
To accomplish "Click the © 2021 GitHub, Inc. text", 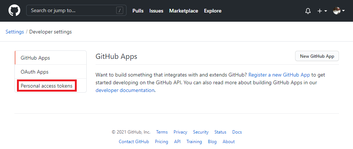I will click(131, 132).
